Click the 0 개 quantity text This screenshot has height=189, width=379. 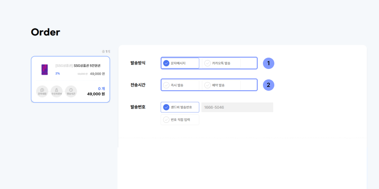[x=101, y=88]
